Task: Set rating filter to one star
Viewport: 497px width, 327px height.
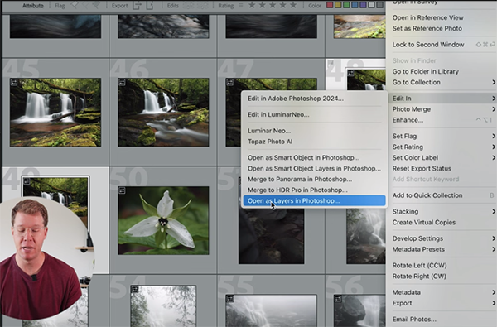Action: pyautogui.click(x=252, y=6)
